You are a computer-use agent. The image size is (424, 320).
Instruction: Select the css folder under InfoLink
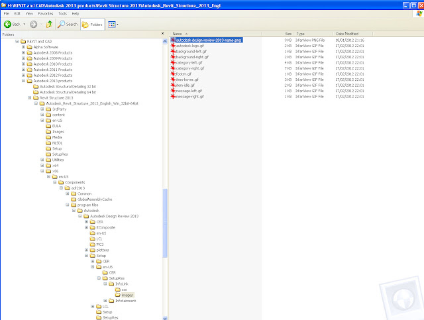(x=124, y=290)
